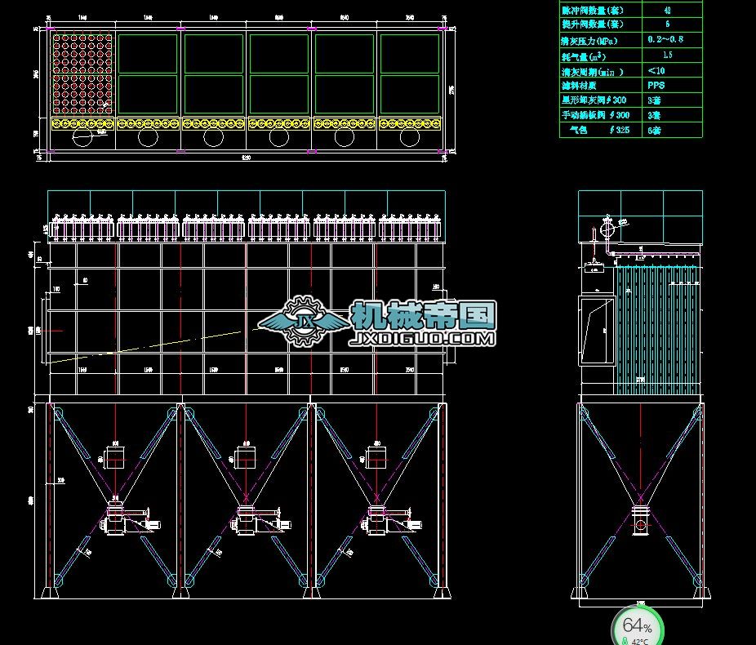This screenshot has height=645, width=756.
Task: Select the pulse valve count value 42
Action: click(667, 10)
